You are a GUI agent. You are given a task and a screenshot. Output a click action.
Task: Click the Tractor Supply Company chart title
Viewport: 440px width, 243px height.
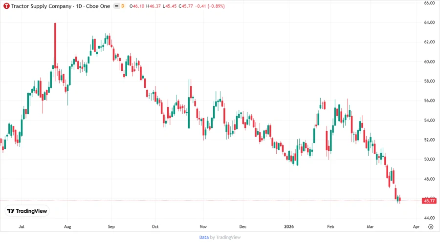point(61,6)
